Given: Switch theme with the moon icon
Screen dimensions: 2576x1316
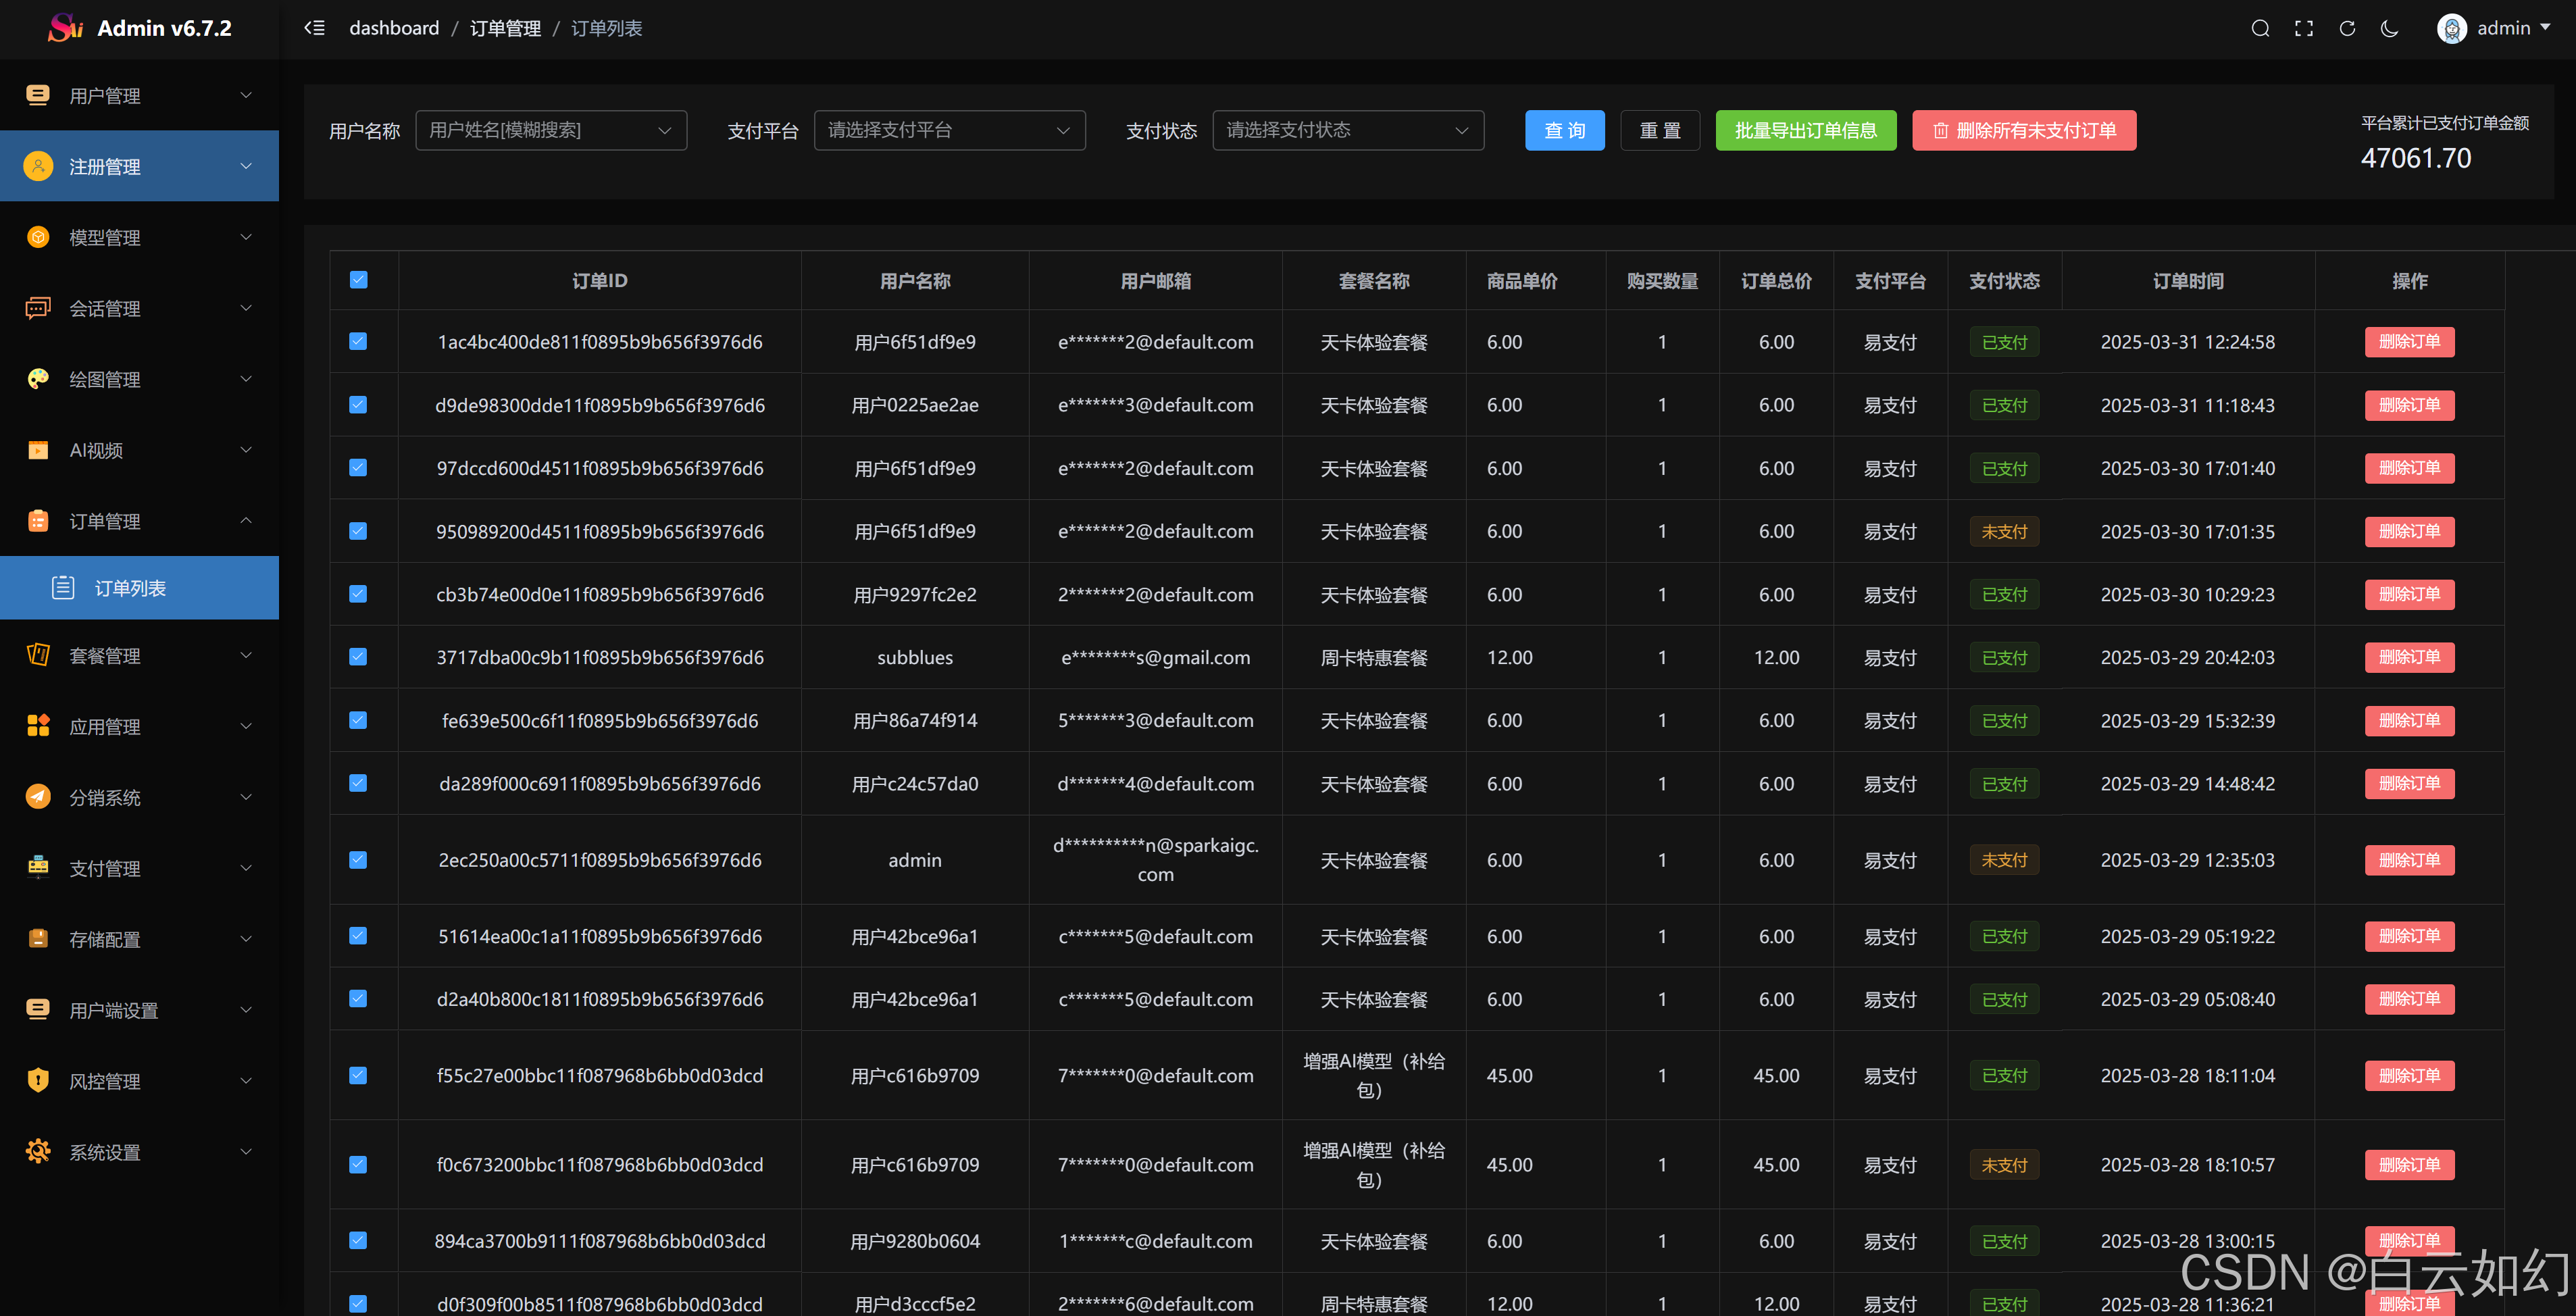Looking at the screenshot, I should [2390, 28].
